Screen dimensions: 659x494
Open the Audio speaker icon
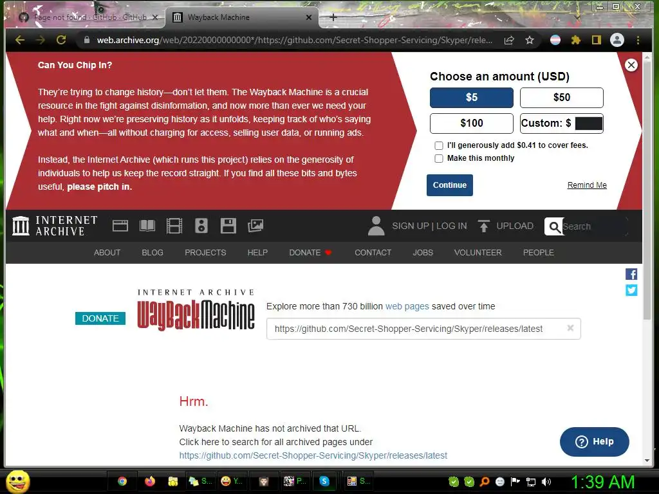(201, 226)
